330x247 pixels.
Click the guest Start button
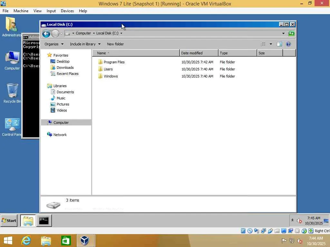click(9, 221)
